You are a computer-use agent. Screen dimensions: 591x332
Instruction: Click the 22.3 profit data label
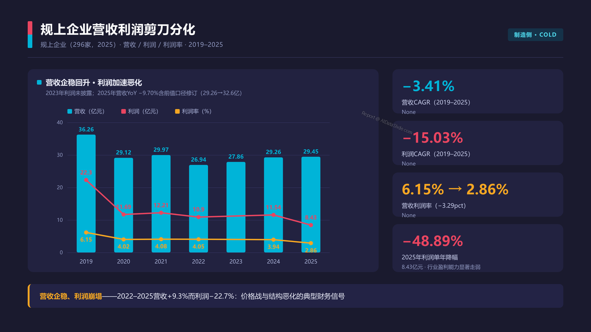86,172
